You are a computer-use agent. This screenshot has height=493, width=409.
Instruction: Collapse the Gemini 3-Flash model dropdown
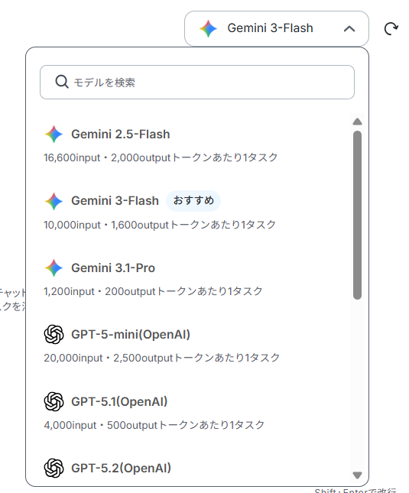point(276,28)
